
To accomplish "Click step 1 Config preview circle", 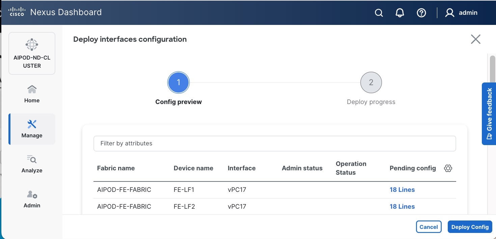I will pos(178,82).
